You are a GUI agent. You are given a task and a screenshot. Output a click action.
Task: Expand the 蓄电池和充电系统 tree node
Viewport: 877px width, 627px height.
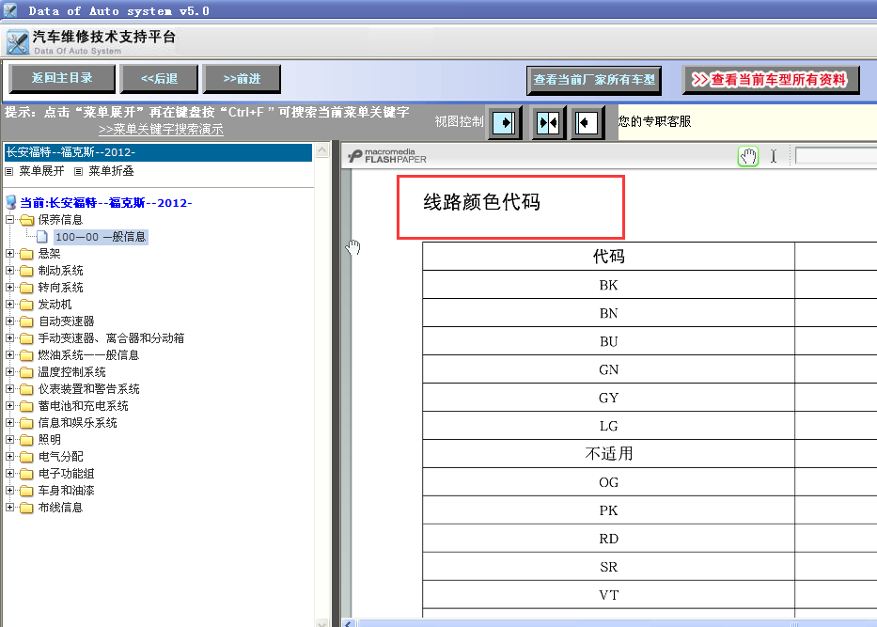9,405
